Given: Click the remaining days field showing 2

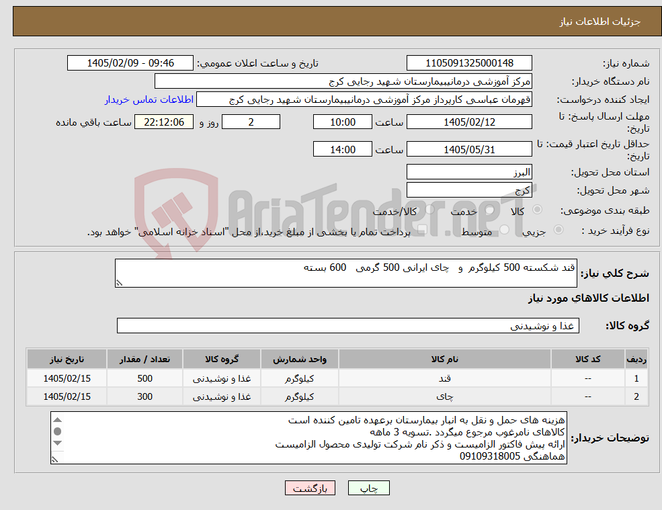Looking at the screenshot, I should 251,122.
